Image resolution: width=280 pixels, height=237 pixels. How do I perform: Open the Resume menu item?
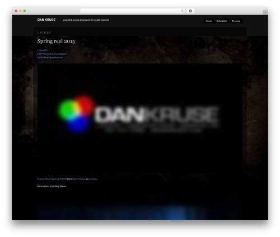pos(236,21)
